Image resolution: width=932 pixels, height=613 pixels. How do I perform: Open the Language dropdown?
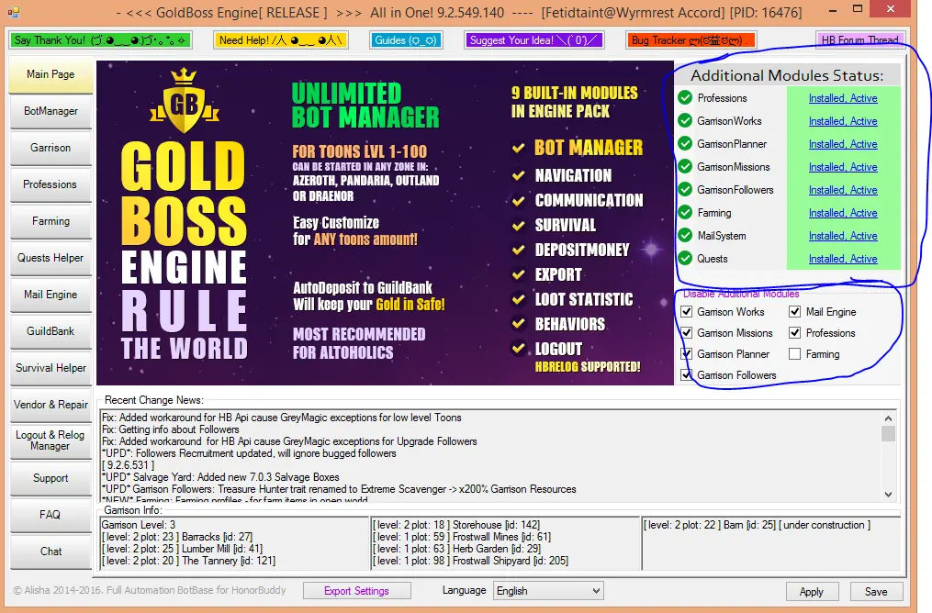(548, 590)
